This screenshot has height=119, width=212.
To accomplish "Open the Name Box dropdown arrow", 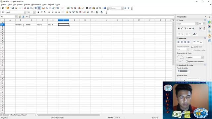I will tap(16, 17).
